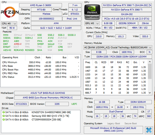Click the GPU memory clock 101.3 value
This screenshot has height=135, width=155.
(121, 37)
